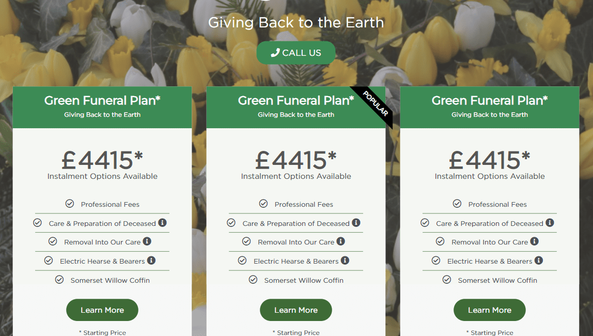Show info for Electric Hearse & Bearers, third plan

(539, 261)
